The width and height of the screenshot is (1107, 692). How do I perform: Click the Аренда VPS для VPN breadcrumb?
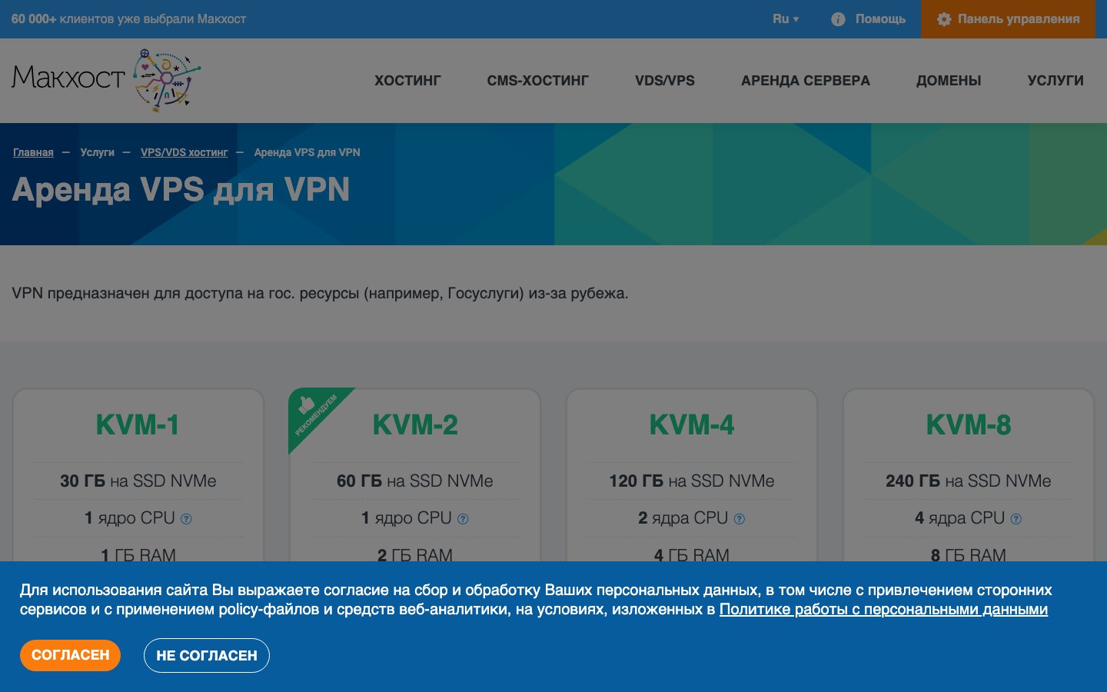pos(307,152)
